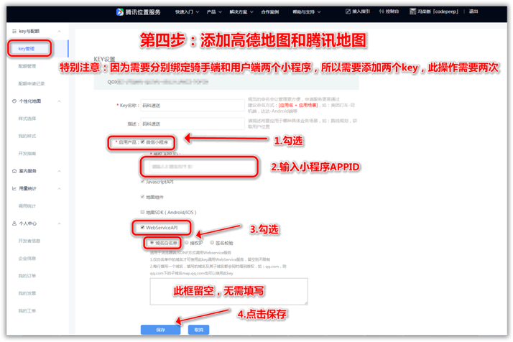Select the 签名校验 radio option
513x342 pixels.
point(212,243)
